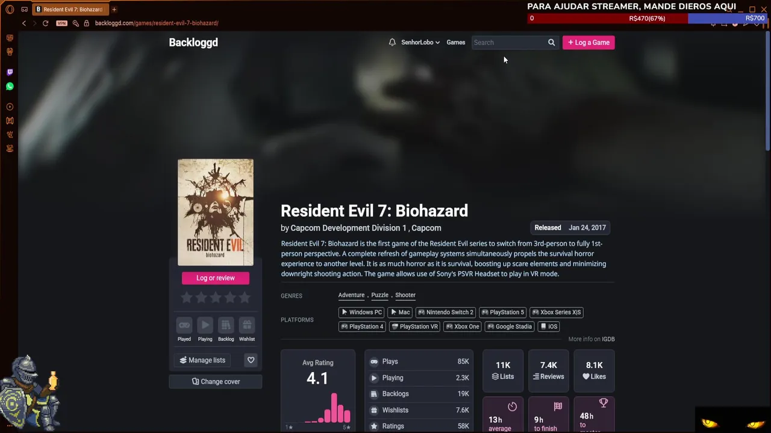Open the Backlogs 19K stat row

click(x=419, y=394)
